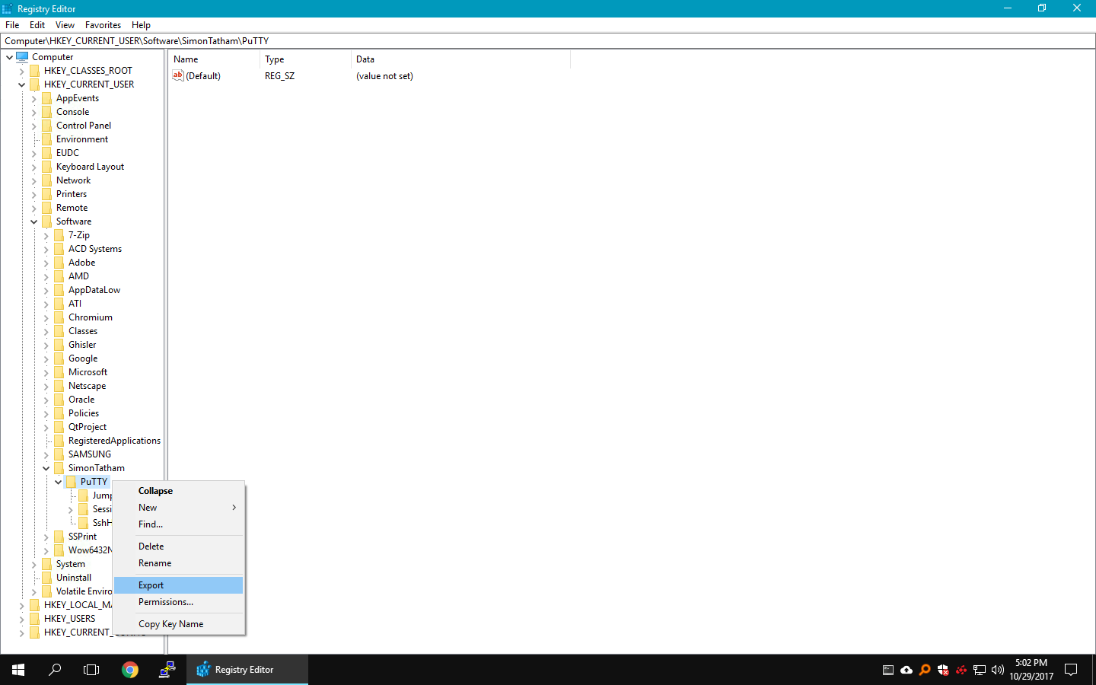Image resolution: width=1096 pixels, height=685 pixels.
Task: Open the View menu
Action: tap(65, 25)
